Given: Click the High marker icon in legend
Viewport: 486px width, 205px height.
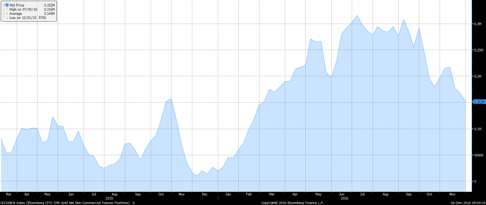Looking at the screenshot, I should 7,9.
